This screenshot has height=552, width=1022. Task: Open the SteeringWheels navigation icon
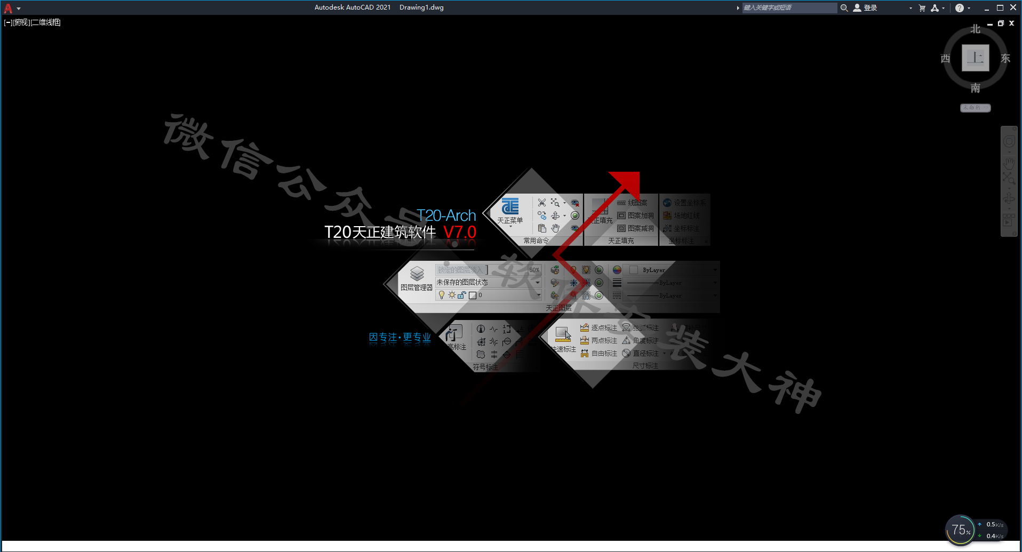1009,141
